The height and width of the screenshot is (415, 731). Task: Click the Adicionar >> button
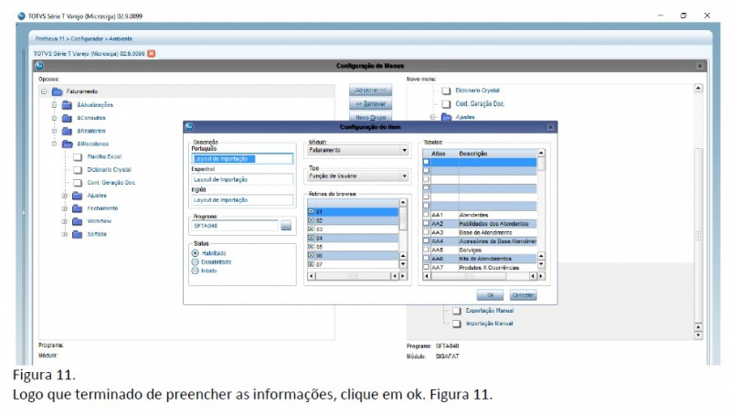[x=371, y=90]
